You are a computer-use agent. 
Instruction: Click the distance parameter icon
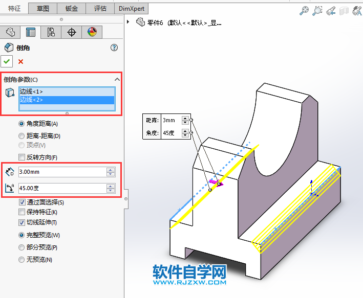[x=10, y=172]
